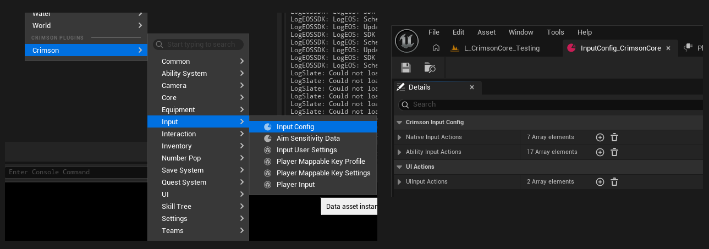Expand Native Input Actions array
Viewport: 709px width, 249px height.
(x=399, y=137)
